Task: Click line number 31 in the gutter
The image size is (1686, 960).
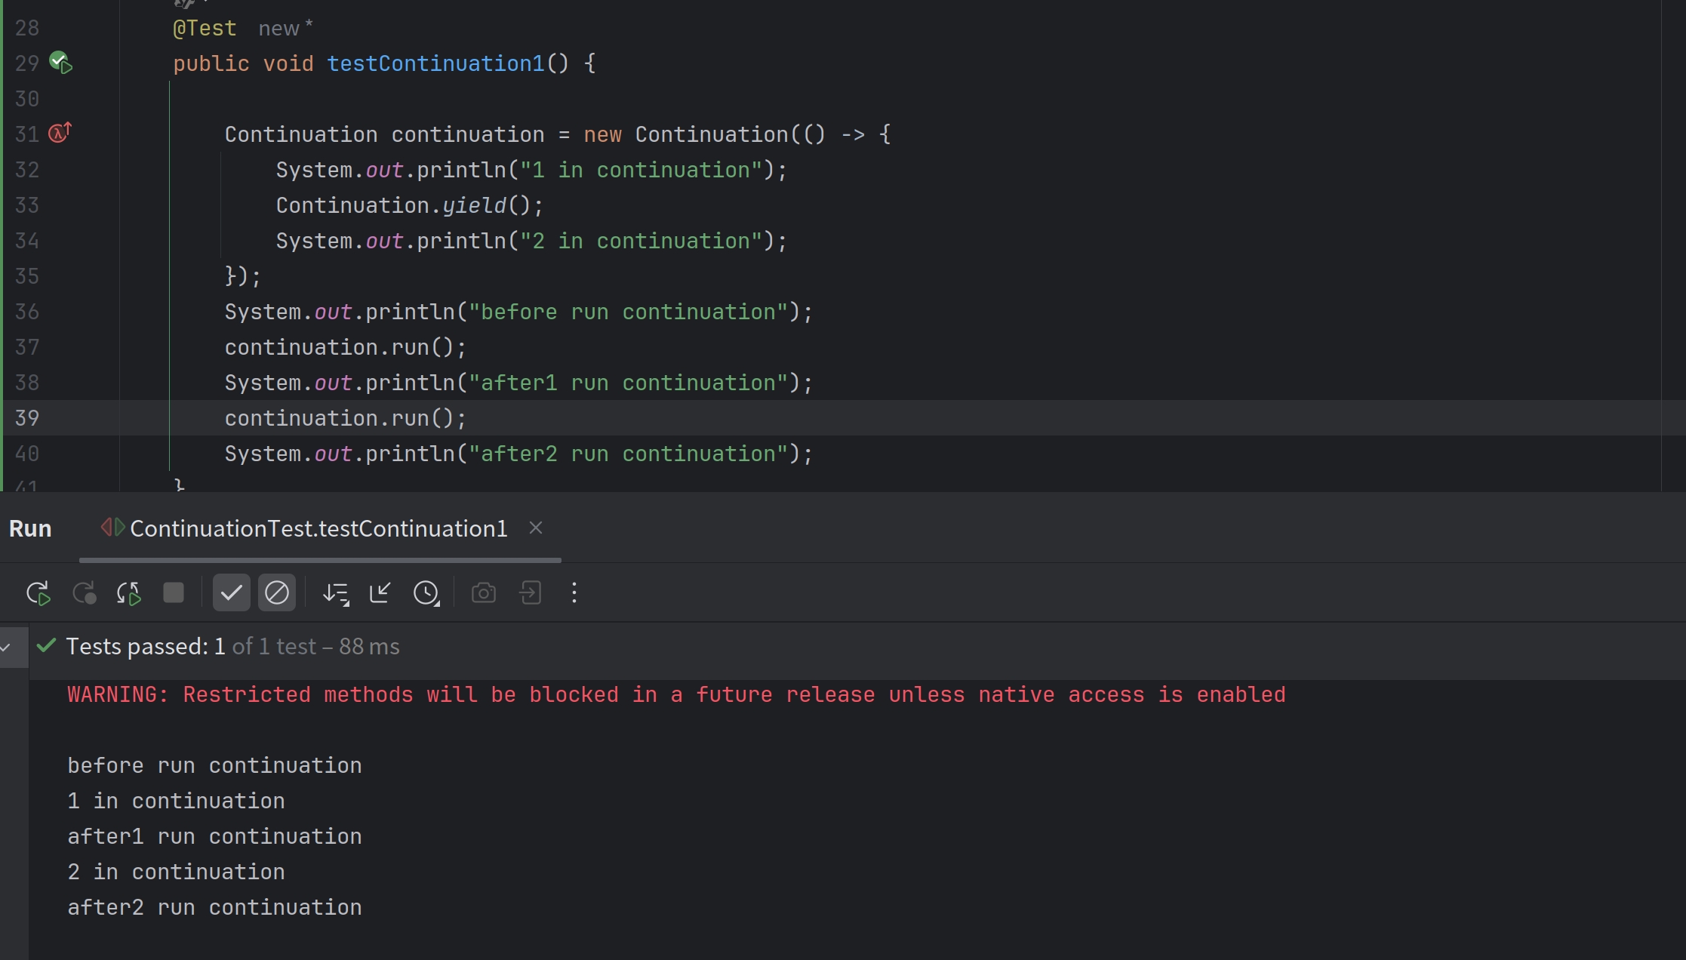Action: (27, 134)
